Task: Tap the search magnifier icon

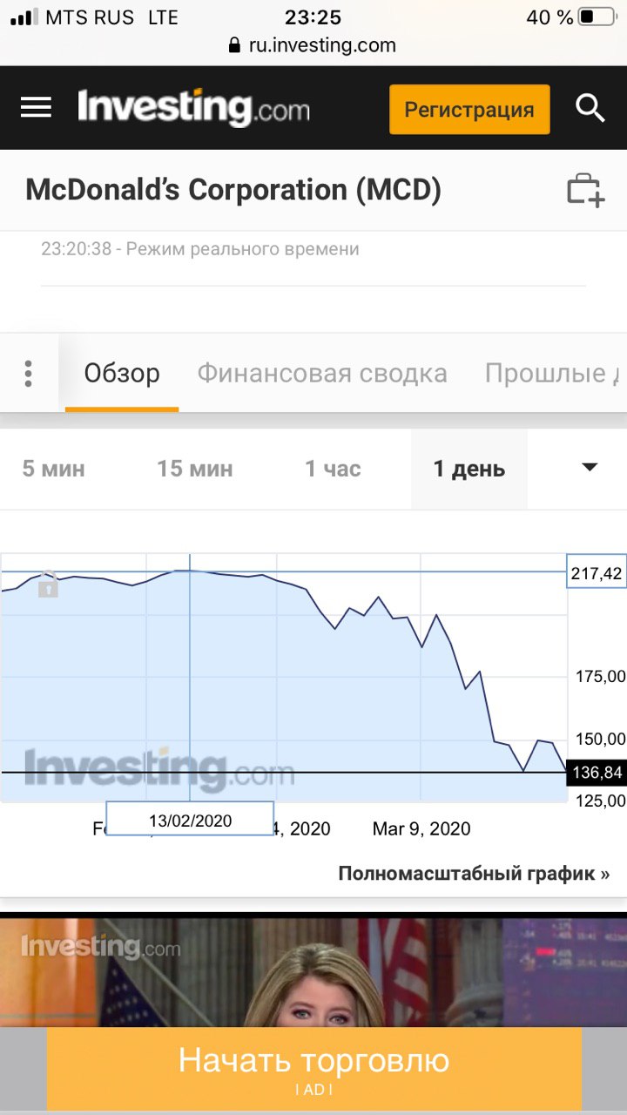Action: (x=590, y=108)
